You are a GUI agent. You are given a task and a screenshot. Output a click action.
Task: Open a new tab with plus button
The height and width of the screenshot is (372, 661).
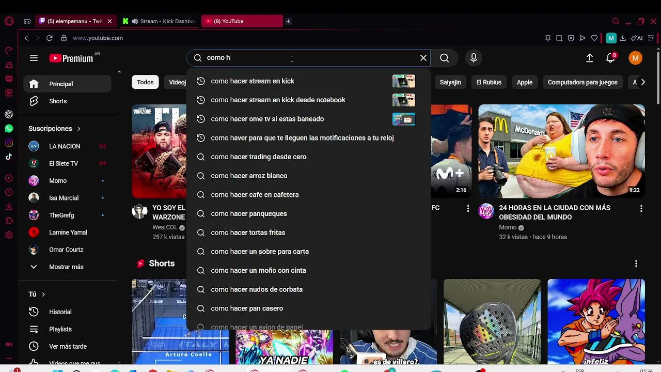coord(288,21)
